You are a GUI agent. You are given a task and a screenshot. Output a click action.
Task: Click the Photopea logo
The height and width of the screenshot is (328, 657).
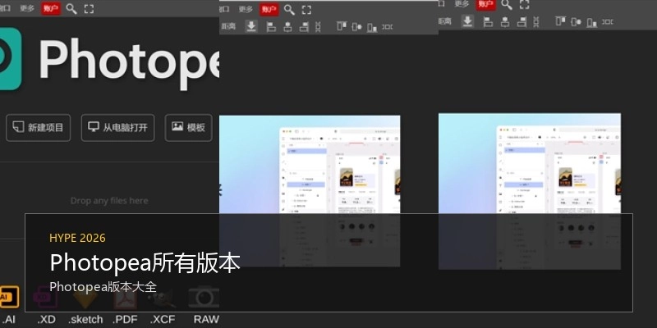pos(11,59)
